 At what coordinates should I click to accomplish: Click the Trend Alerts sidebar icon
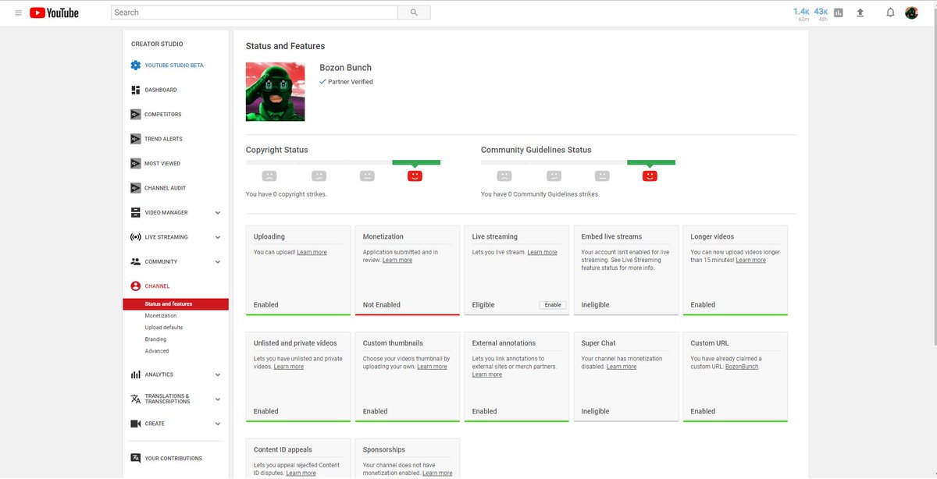point(136,139)
